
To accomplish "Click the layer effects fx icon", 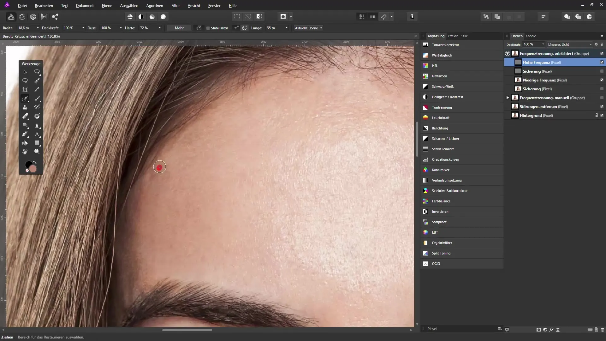I will point(551,330).
